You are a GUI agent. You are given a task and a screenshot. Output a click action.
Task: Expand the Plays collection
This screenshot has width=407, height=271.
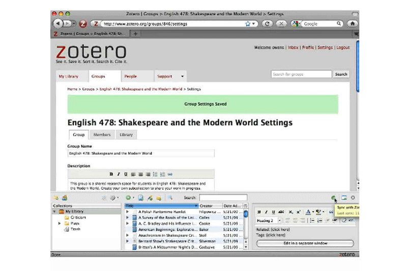pyautogui.click(x=60, y=223)
